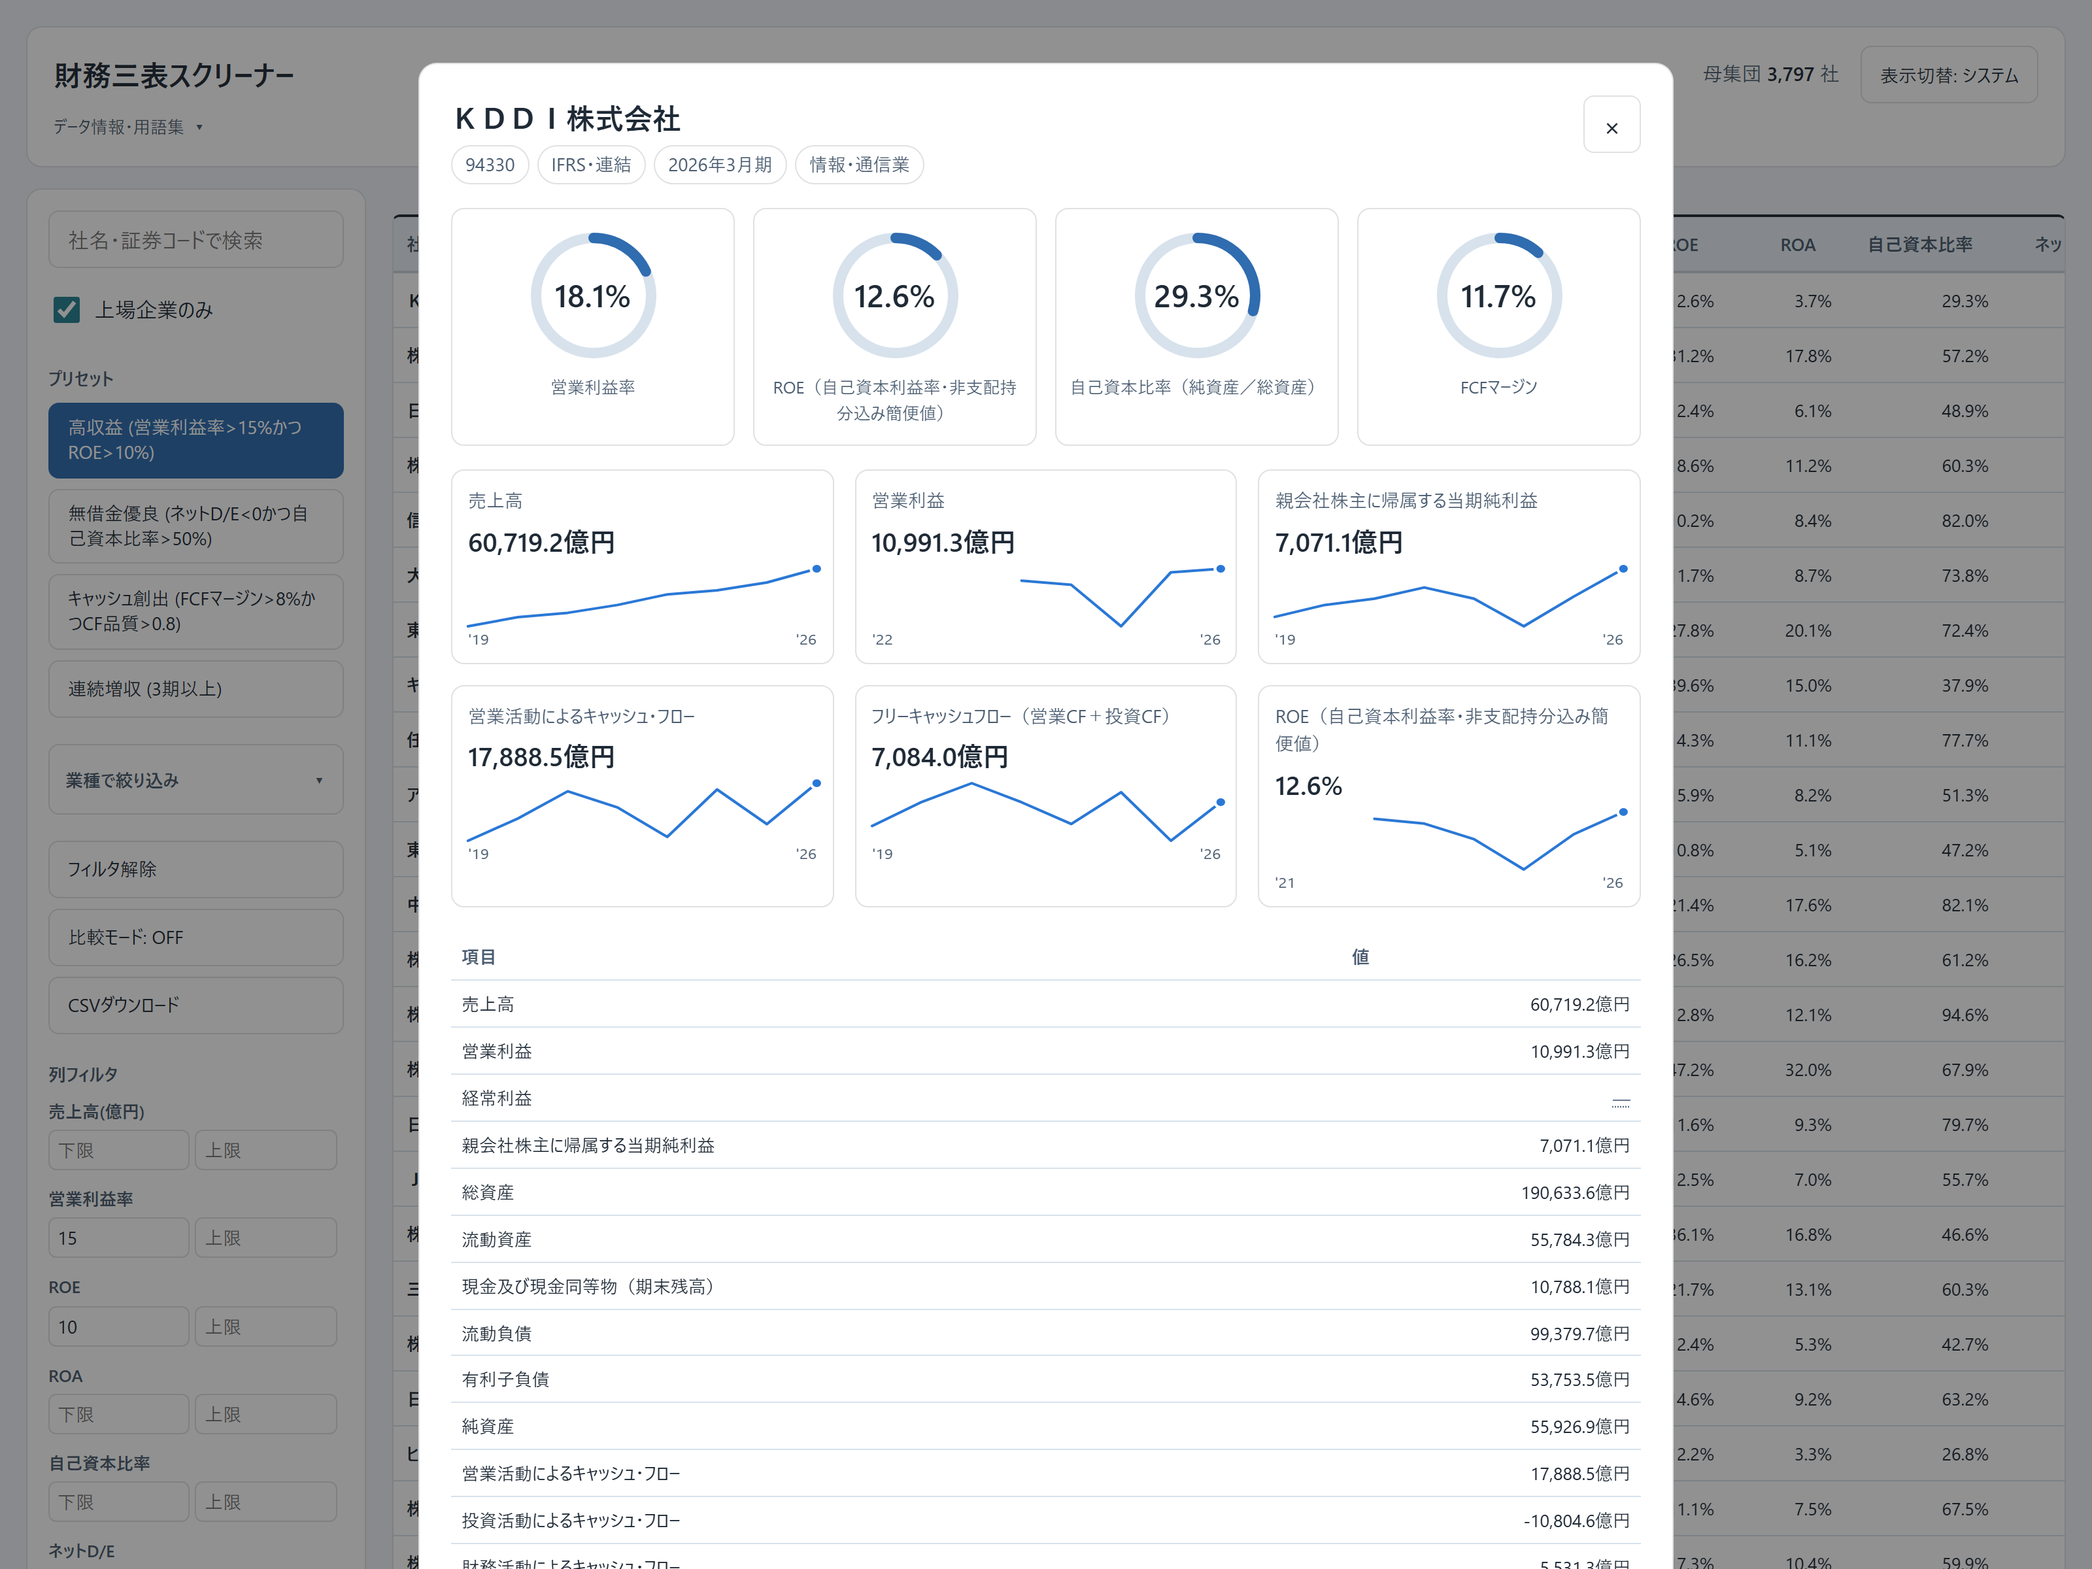Sort by 自己資本比率 column header
Viewport: 2092px width, 1569px height.
click(x=1919, y=245)
